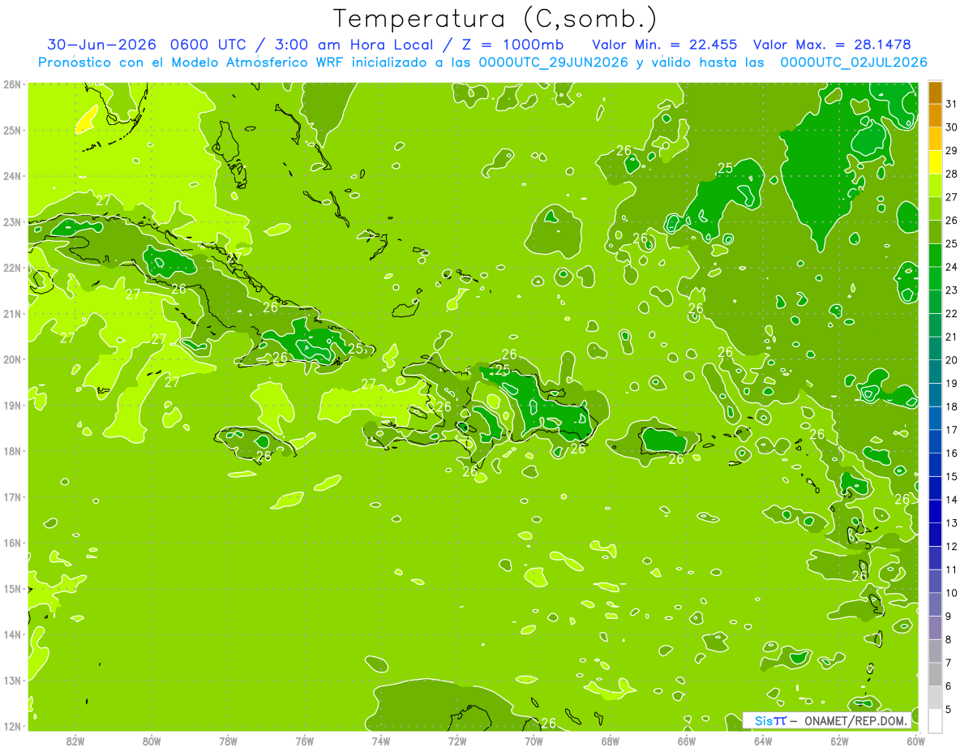Click the '21N' latitude axis label
This screenshot has width=973, height=752.
pos(12,313)
